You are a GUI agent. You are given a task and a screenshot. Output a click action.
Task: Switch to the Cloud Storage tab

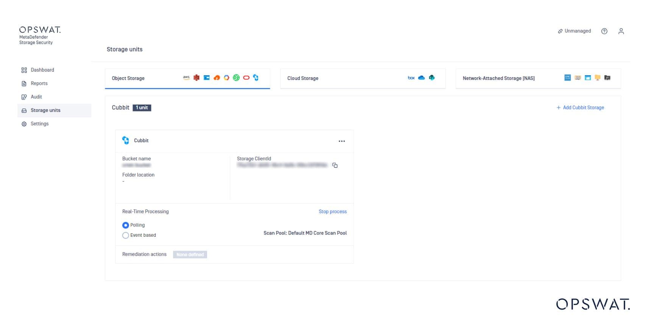pos(363,78)
